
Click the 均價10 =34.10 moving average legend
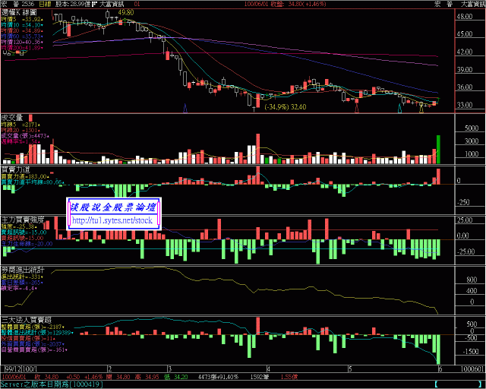coord(22,25)
